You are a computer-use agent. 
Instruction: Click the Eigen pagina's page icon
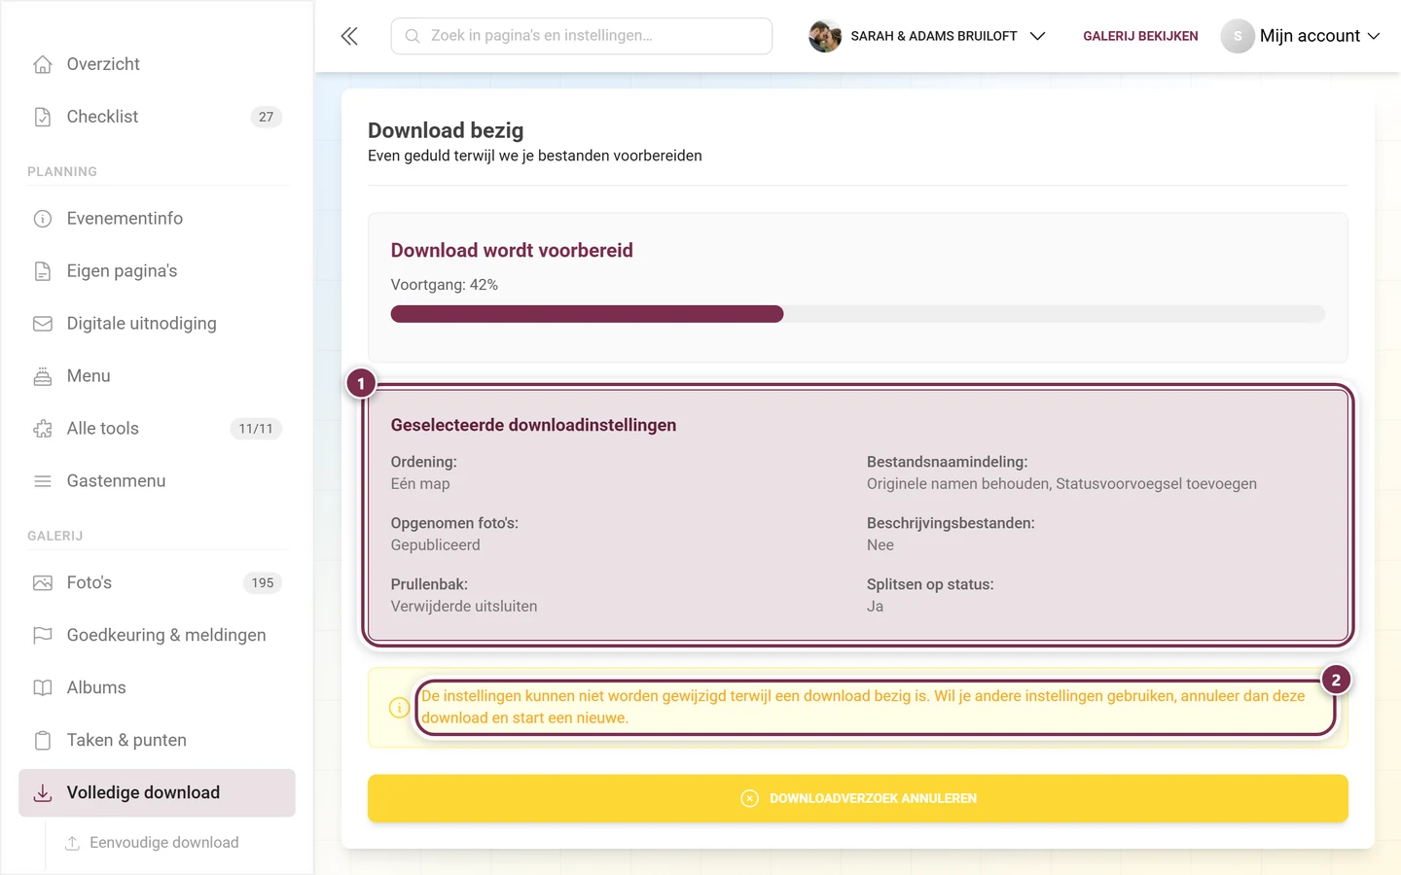[x=43, y=271]
